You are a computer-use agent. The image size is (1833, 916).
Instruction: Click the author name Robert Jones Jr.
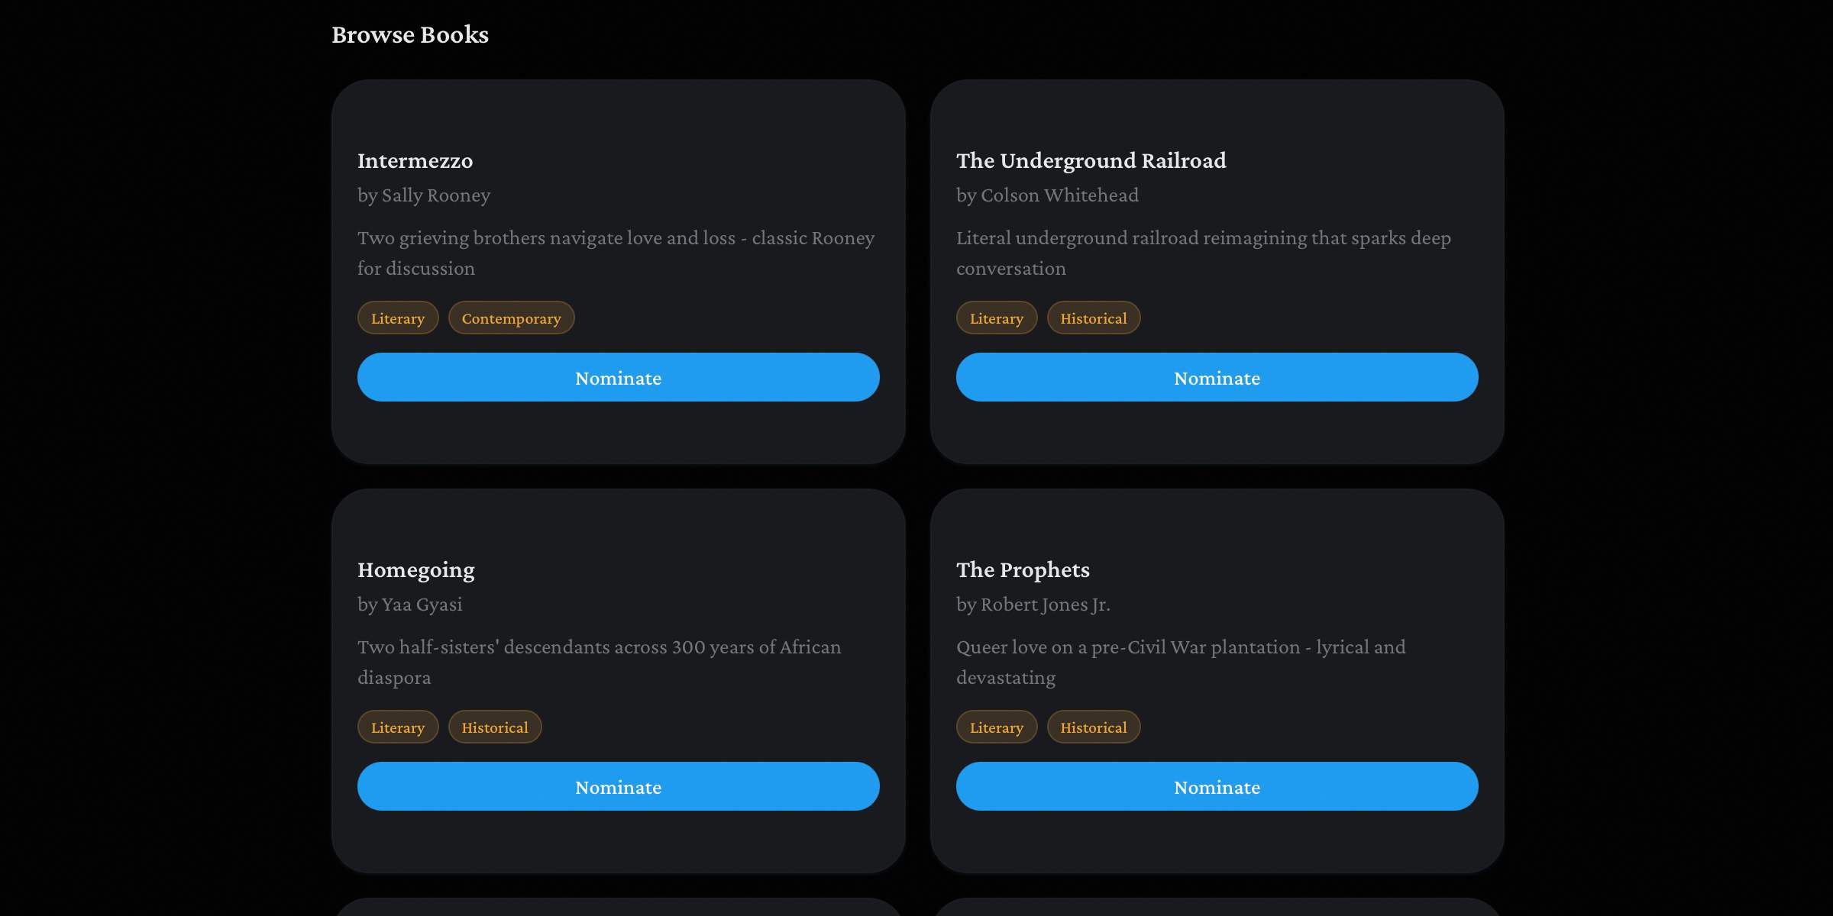click(1033, 604)
